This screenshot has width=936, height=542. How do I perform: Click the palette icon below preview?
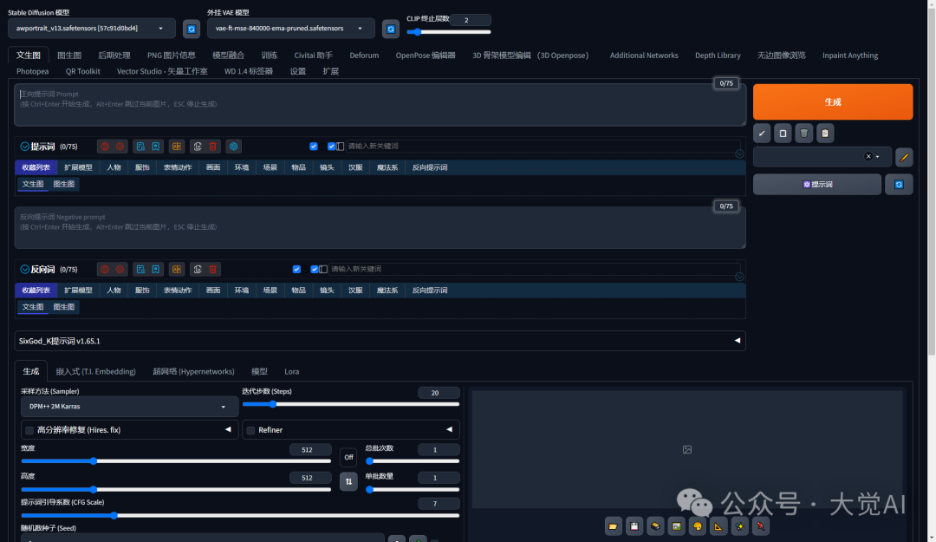697,526
